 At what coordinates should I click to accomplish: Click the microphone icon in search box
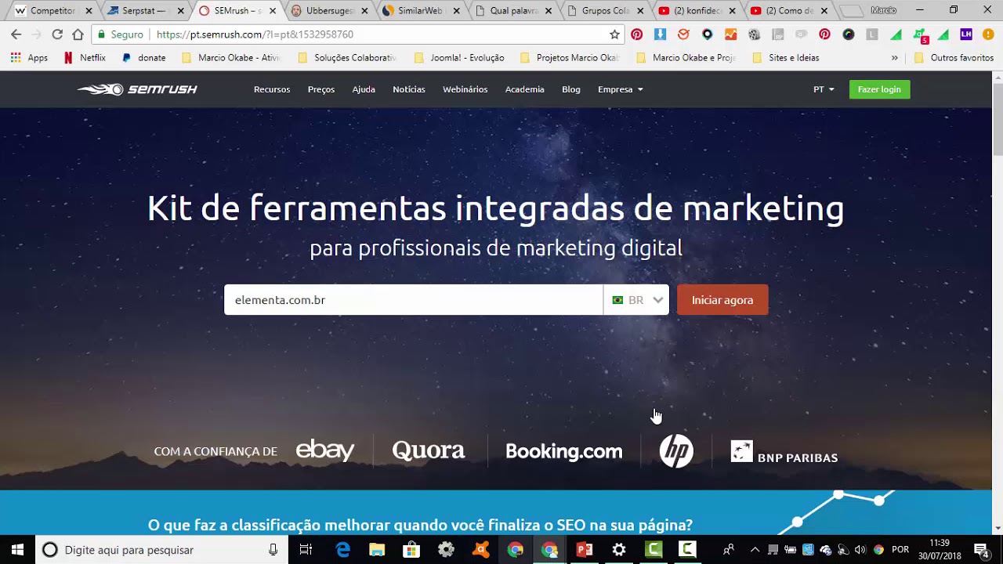point(273,550)
